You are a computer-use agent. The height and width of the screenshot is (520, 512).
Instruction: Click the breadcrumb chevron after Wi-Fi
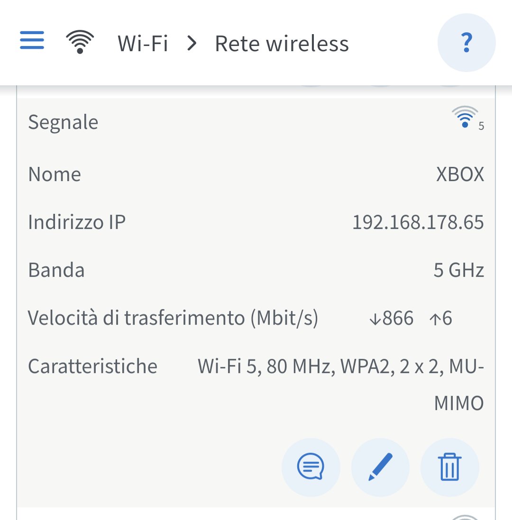pyautogui.click(x=192, y=44)
